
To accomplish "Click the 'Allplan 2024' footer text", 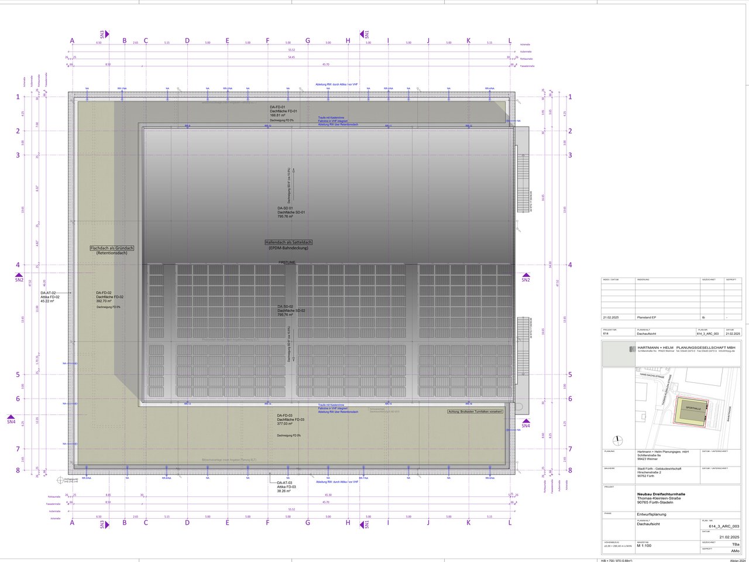I will click(x=738, y=560).
